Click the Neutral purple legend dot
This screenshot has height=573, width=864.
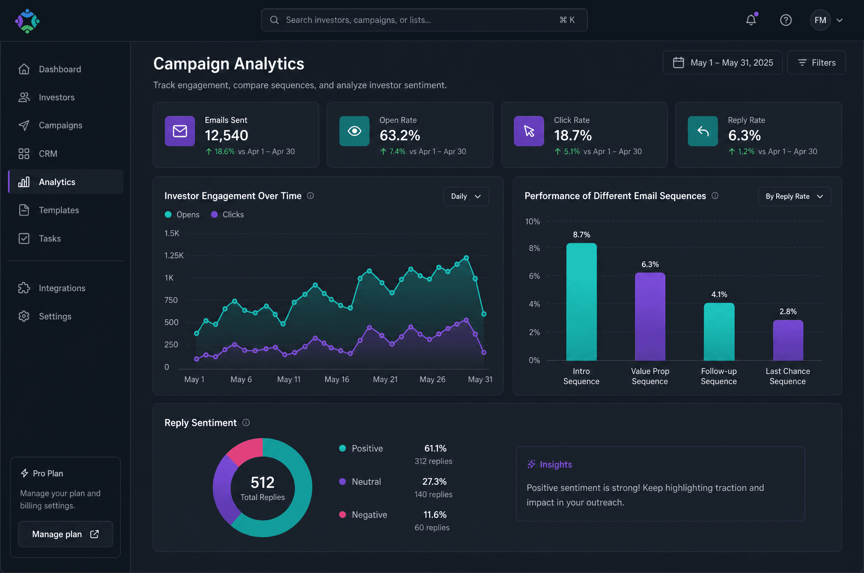[343, 482]
